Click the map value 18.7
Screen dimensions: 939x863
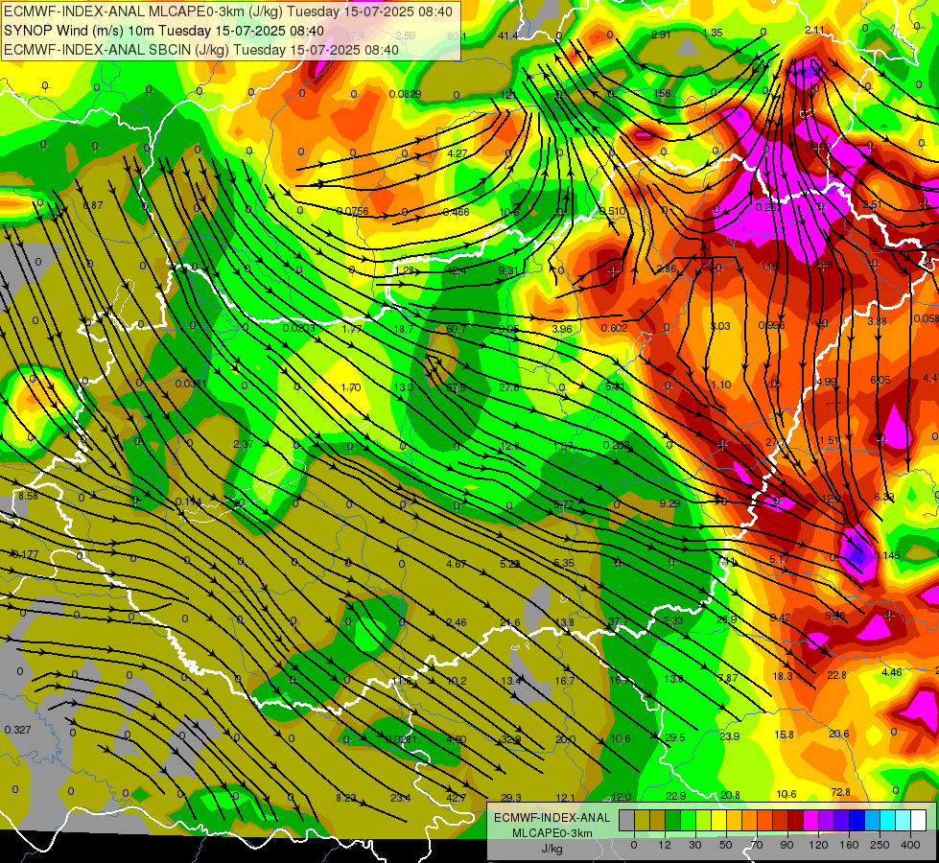click(404, 329)
